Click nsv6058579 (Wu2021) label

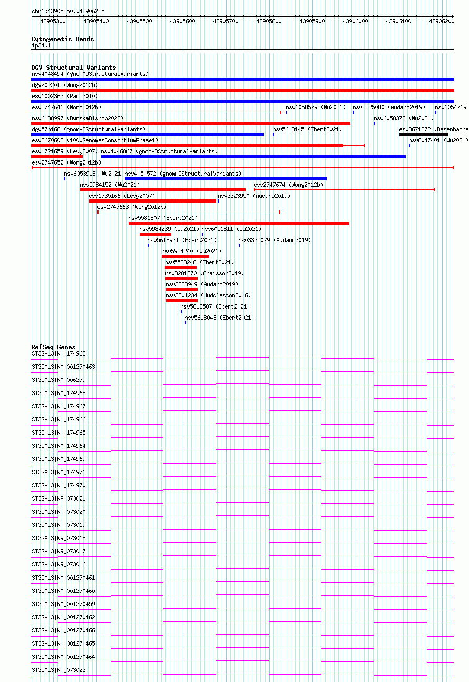point(316,107)
